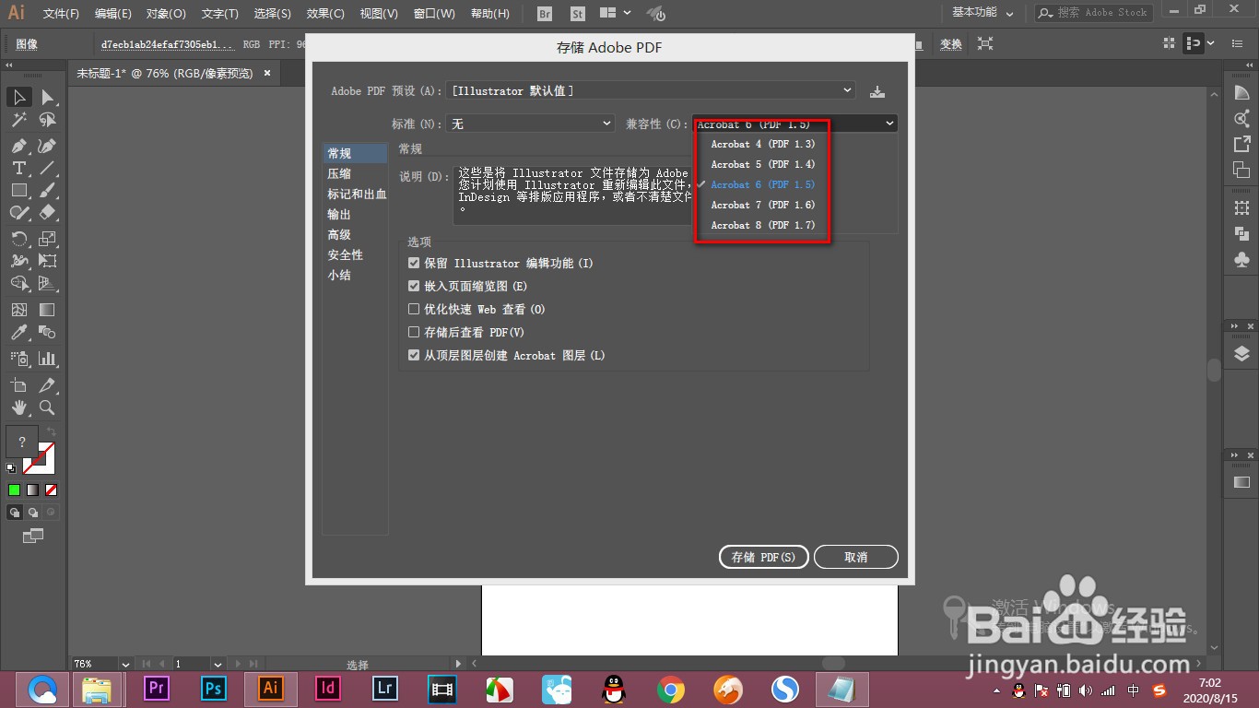Viewport: 1259px width, 708px height.
Task: Select the Mesh tool
Action: [x=19, y=310]
